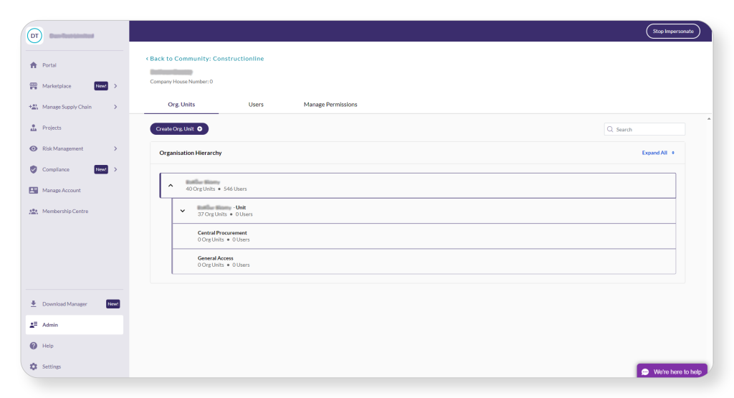Image resolution: width=734 pixels, height=398 pixels.
Task: Expand the Risk Management chevron
Action: 115,148
